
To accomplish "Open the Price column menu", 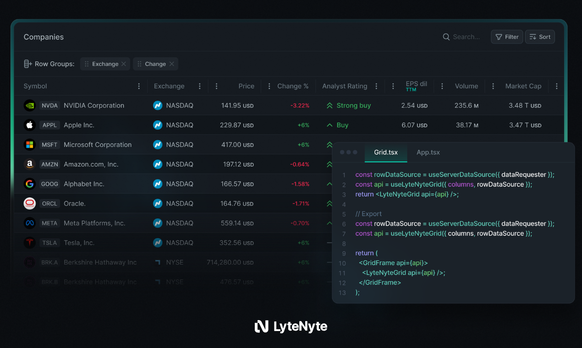I will [x=216, y=86].
